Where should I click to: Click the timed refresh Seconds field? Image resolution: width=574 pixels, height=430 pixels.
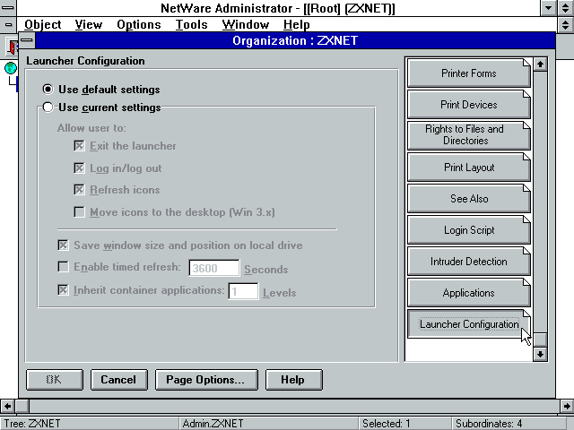click(214, 268)
